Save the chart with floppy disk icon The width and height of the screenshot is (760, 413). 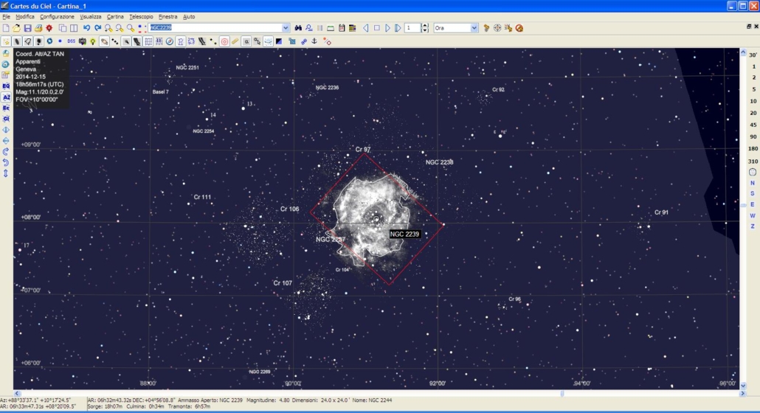point(27,28)
